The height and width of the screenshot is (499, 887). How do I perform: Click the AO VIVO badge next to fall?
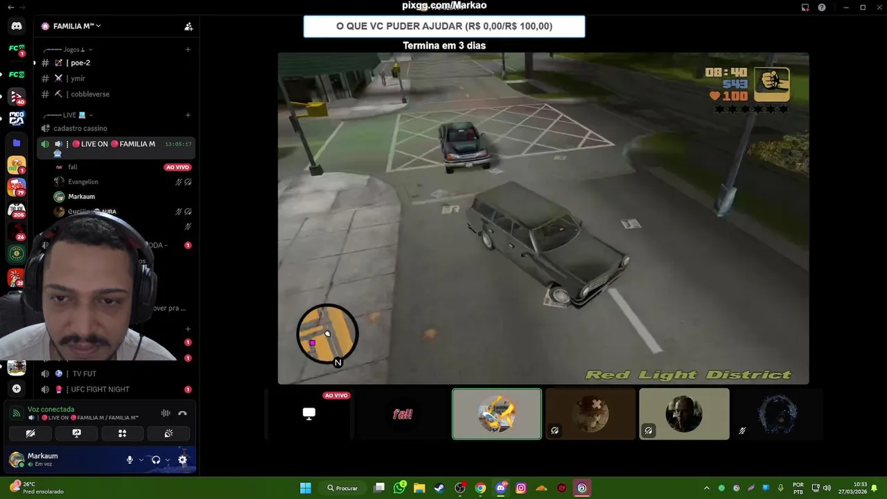(177, 167)
